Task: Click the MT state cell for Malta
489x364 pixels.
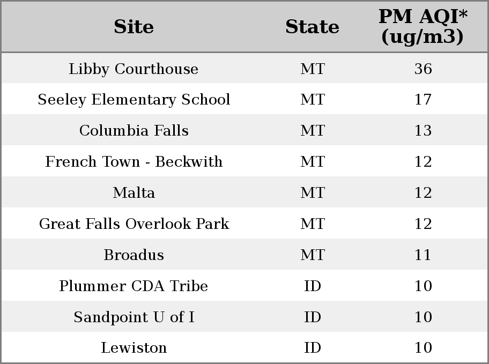Action: [313, 193]
